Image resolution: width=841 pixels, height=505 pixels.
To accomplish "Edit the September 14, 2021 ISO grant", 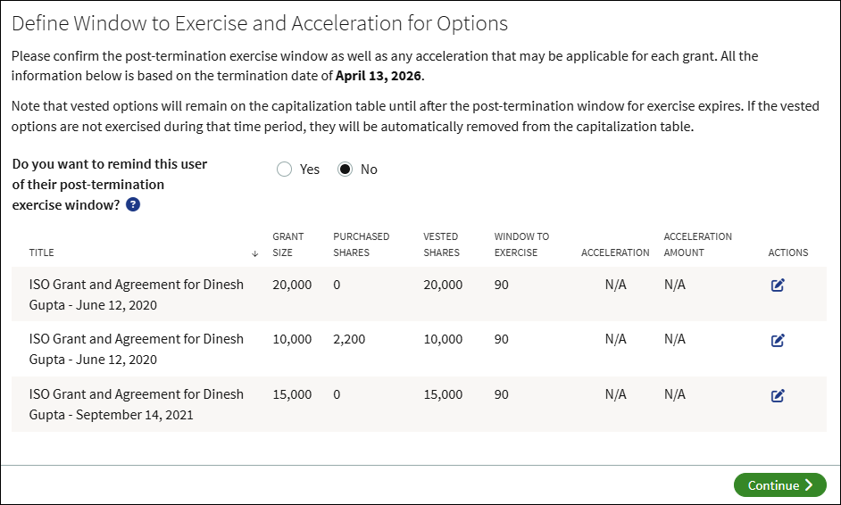I will tap(778, 395).
